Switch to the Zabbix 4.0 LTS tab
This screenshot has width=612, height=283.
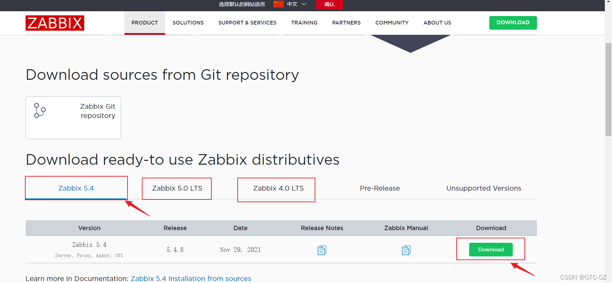pyautogui.click(x=278, y=188)
